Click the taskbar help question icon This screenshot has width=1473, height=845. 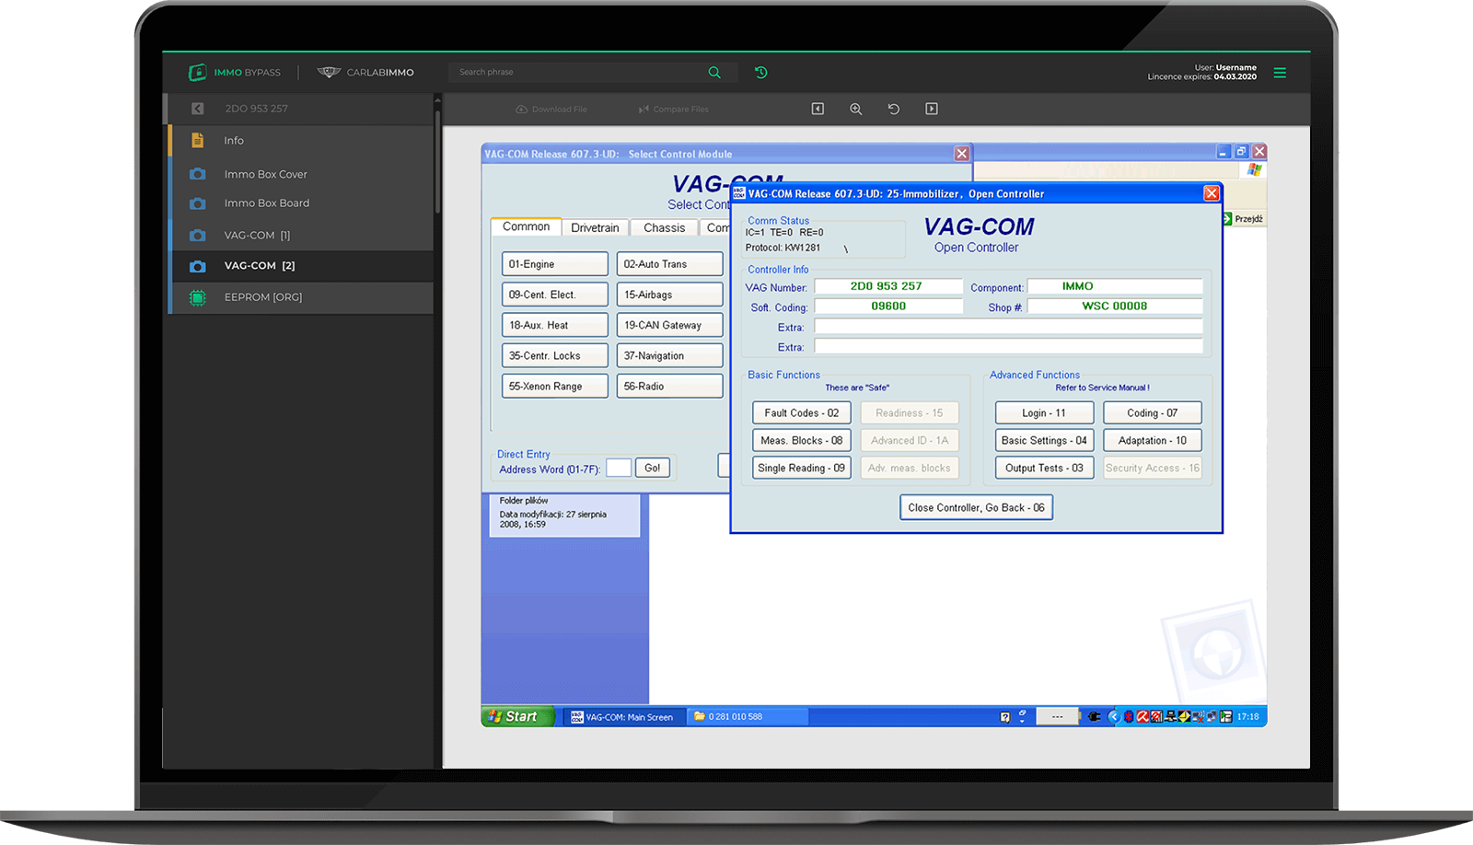pos(1004,717)
